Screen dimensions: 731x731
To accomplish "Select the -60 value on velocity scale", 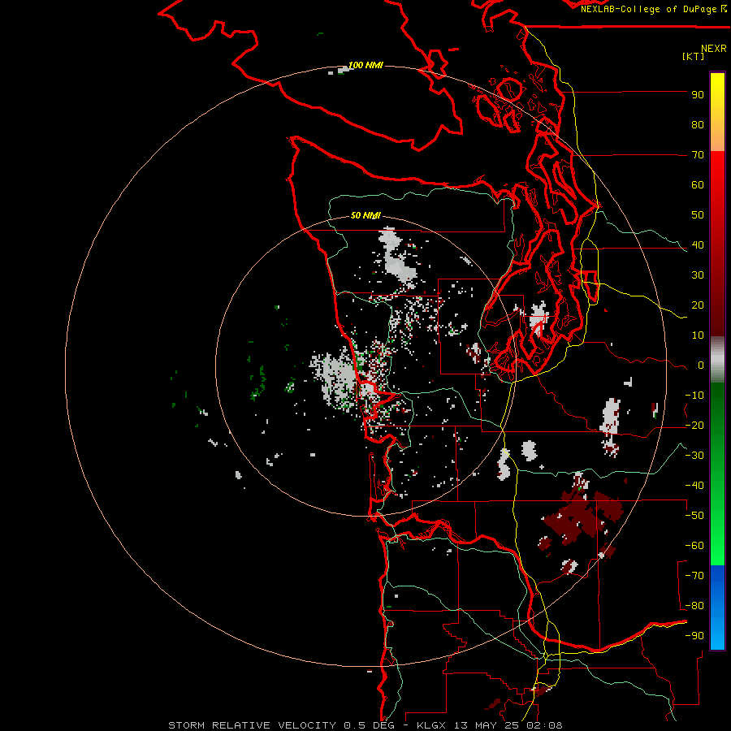I will click(694, 546).
